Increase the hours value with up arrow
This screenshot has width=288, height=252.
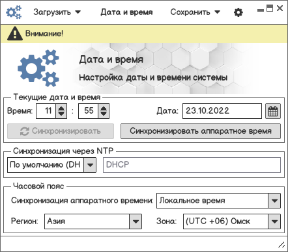[x=61, y=108]
